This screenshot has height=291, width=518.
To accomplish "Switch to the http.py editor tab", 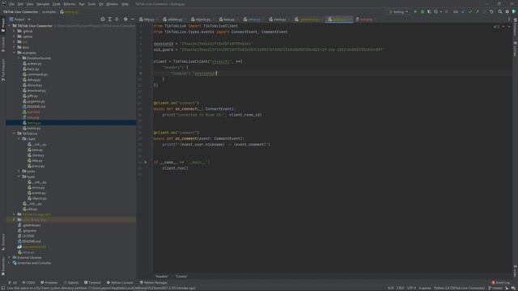I will [x=147, y=19].
